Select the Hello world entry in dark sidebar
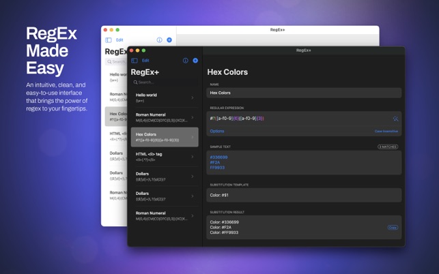 (x=165, y=97)
